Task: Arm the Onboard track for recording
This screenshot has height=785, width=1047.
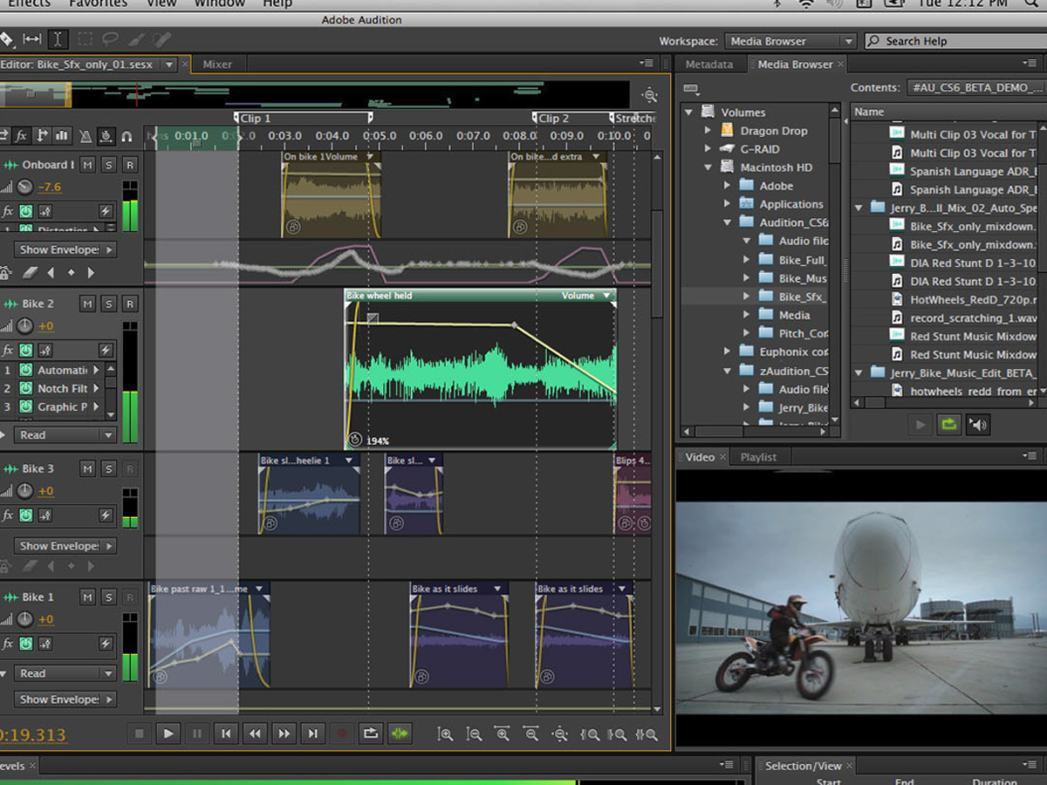Action: (129, 165)
